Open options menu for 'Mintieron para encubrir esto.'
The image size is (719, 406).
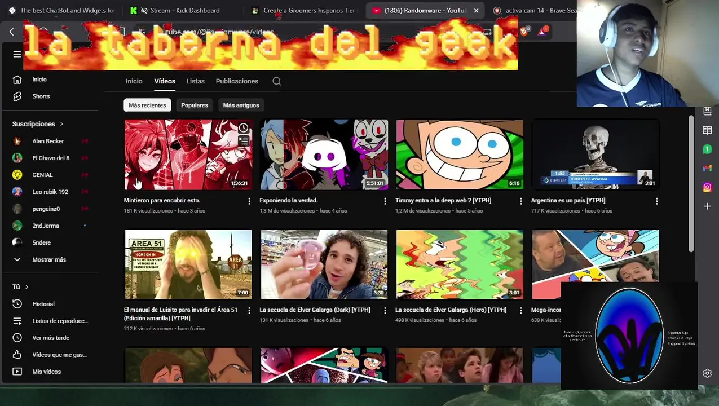[249, 201]
